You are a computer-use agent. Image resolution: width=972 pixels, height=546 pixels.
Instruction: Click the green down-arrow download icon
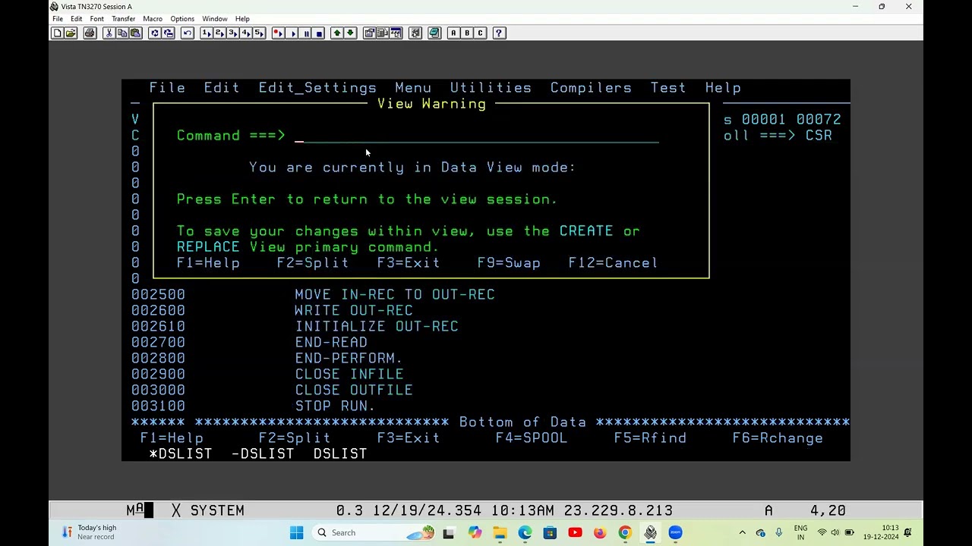pos(350,33)
